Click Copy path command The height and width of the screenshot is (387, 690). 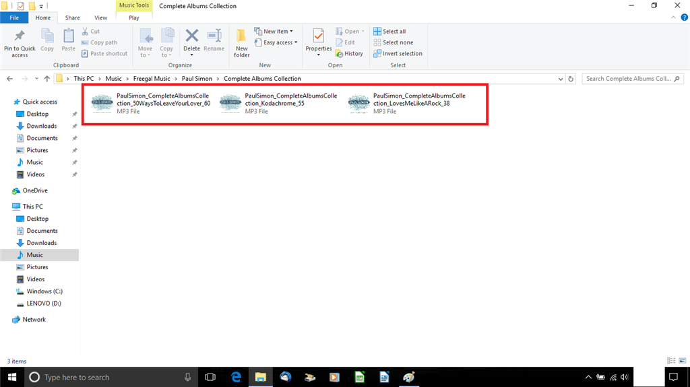click(x=99, y=42)
